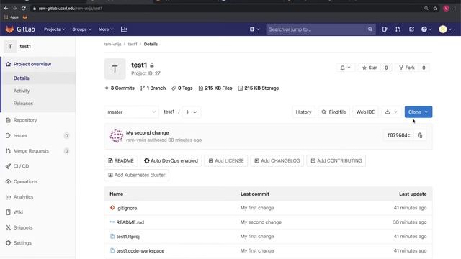Open Snippets in the sidebar
Viewport: 461px width, 259px height.
pos(23,227)
